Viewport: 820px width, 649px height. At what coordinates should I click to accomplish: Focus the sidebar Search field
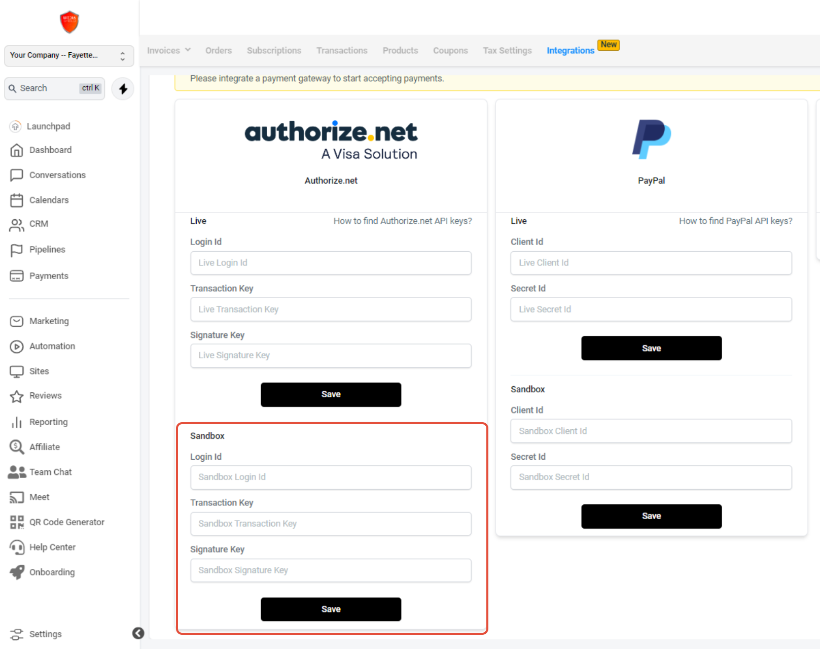coord(55,89)
